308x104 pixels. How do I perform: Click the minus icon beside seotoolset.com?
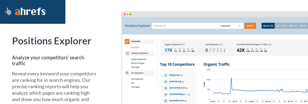(x=185, y=101)
